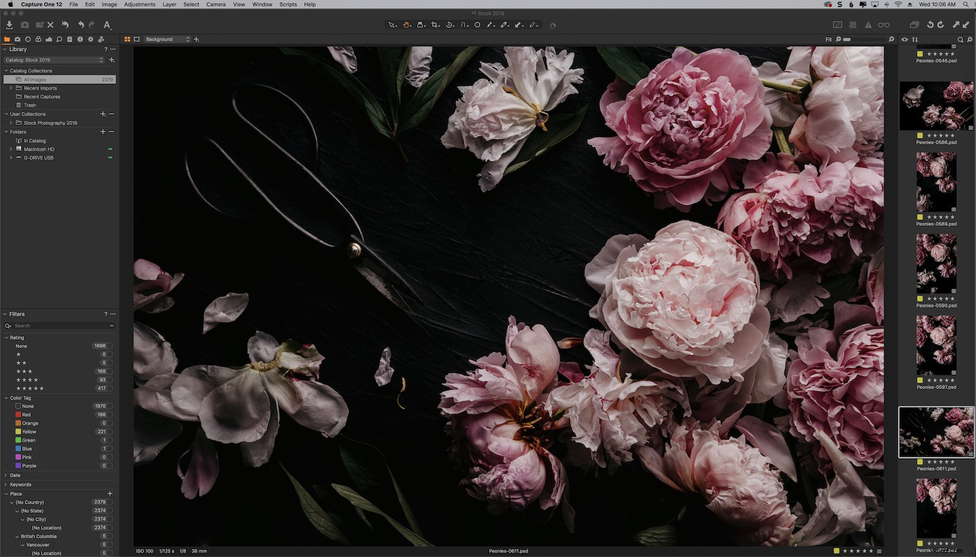Viewport: 976px width, 557px height.
Task: Select the All Images collection
Action: click(36, 79)
